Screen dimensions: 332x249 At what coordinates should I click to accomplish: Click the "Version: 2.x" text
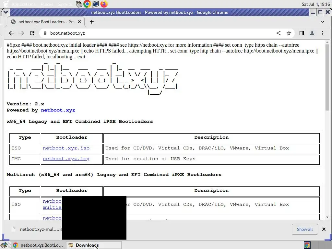[x=25, y=104]
